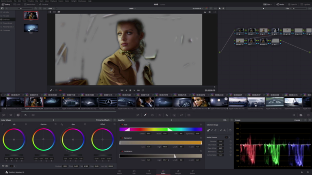Click the highlight wand icon above viewer
The height and width of the screenshot is (175, 312).
pyautogui.click(x=59, y=12)
